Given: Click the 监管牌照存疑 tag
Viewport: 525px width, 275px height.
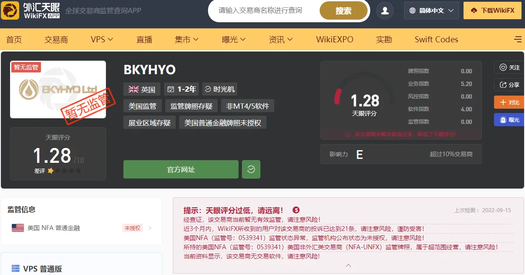Looking at the screenshot, I should (191, 106).
